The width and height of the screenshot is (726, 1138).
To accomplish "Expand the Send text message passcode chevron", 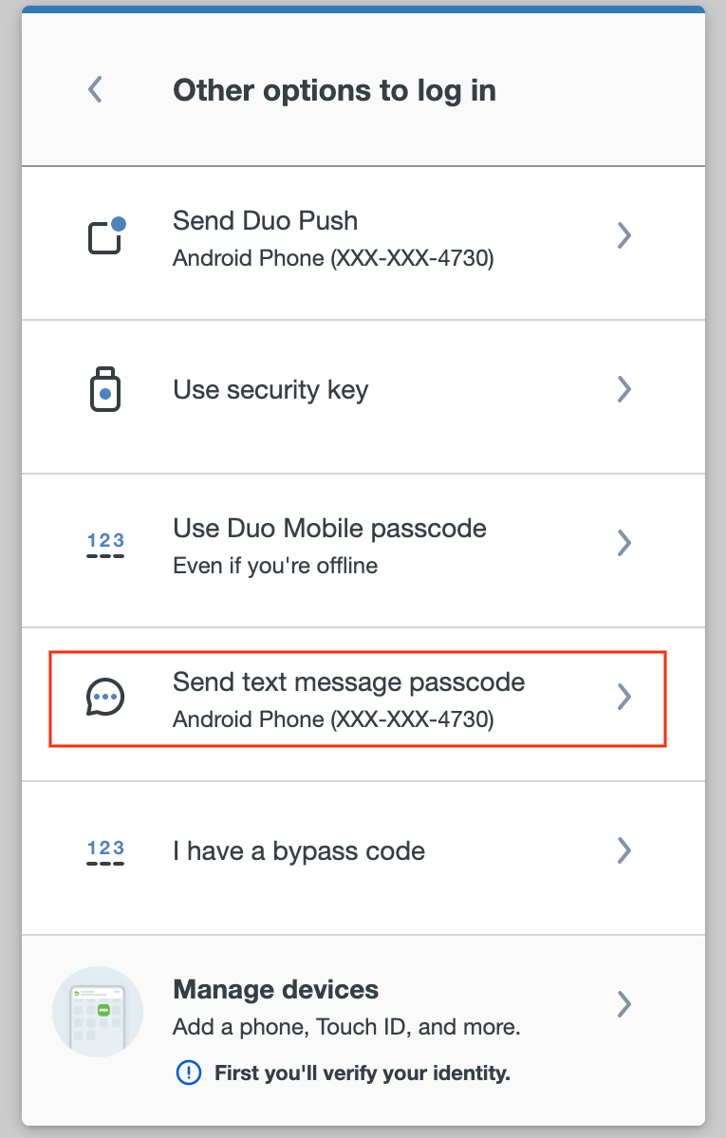I will (x=624, y=697).
